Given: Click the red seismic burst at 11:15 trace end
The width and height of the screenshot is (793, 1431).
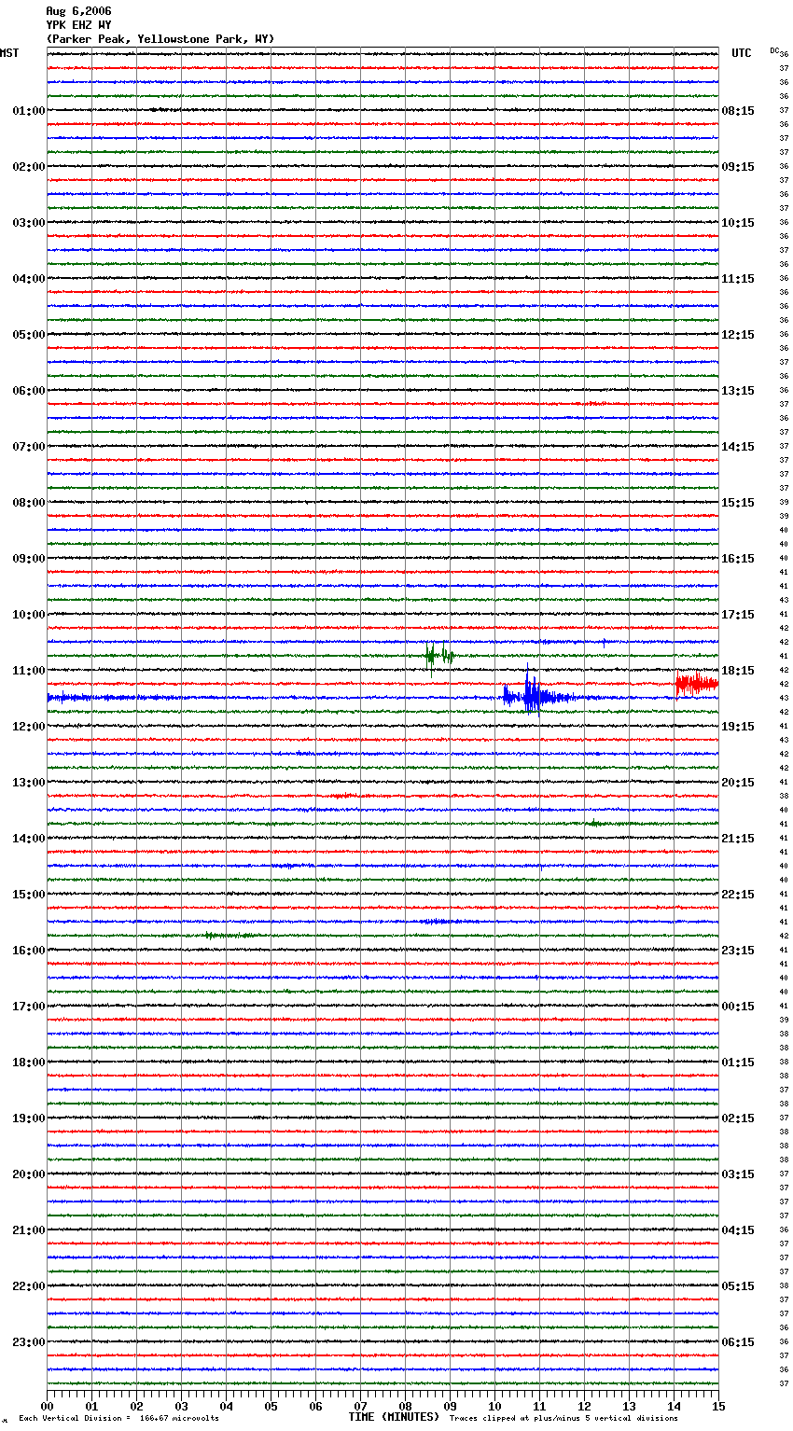Looking at the screenshot, I should pyautogui.click(x=696, y=684).
